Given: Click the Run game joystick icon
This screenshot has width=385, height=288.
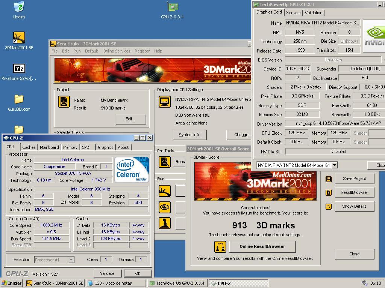Looking at the screenshot, I should pyautogui.click(x=165, y=223).
